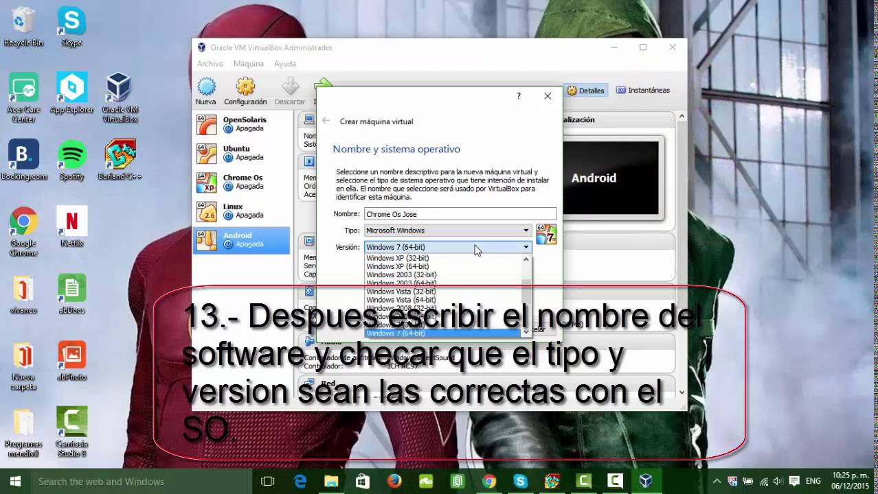Click the ENG language indicator
Viewport: 878px width, 494px height.
coord(813,482)
